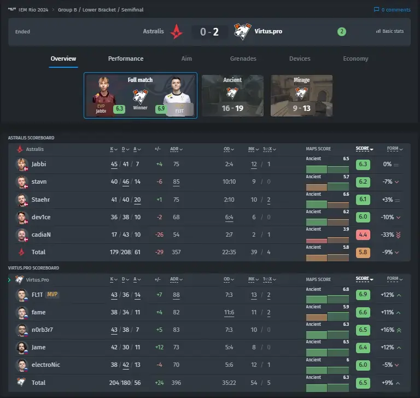420x398 pixels.
Task: Click Jabbi's avatar in Astralis scoreboard
Action: (x=22, y=164)
